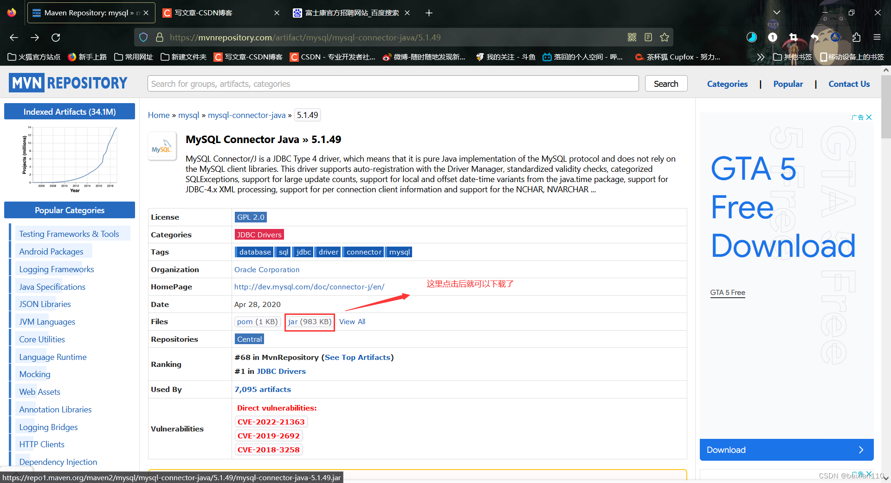Click the circled number 1 extension icon

[x=773, y=37]
